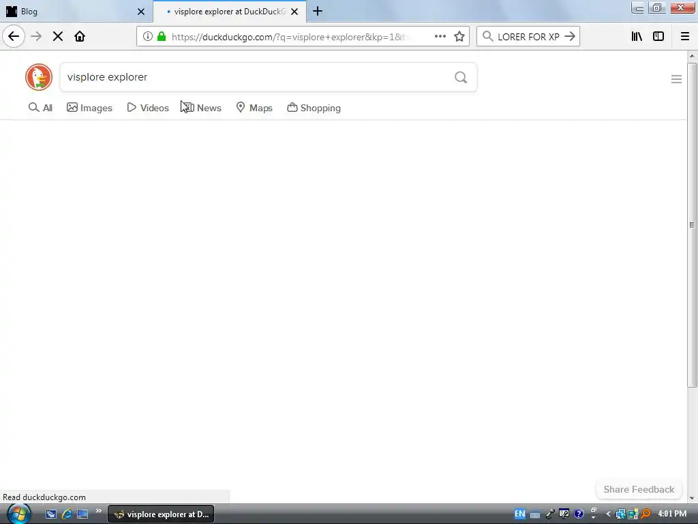The width and height of the screenshot is (698, 524).
Task: Close the Blog tab
Action: pyautogui.click(x=141, y=12)
